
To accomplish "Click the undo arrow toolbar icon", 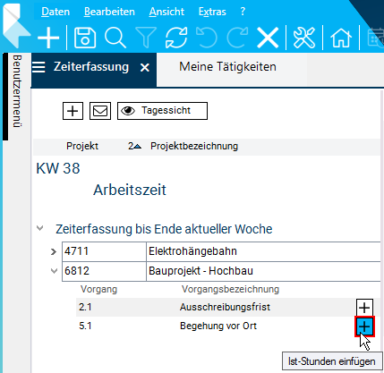I will (207, 38).
